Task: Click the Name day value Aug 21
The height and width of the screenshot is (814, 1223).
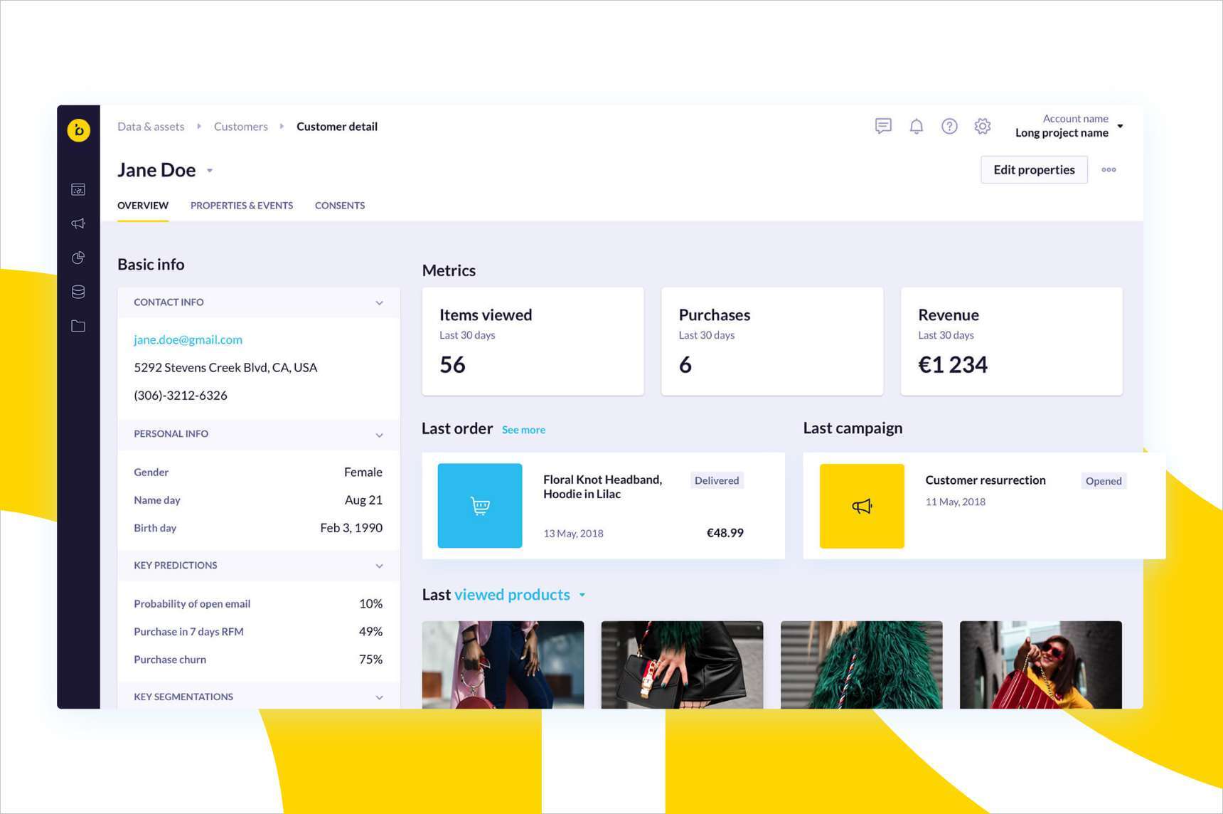Action: click(363, 500)
